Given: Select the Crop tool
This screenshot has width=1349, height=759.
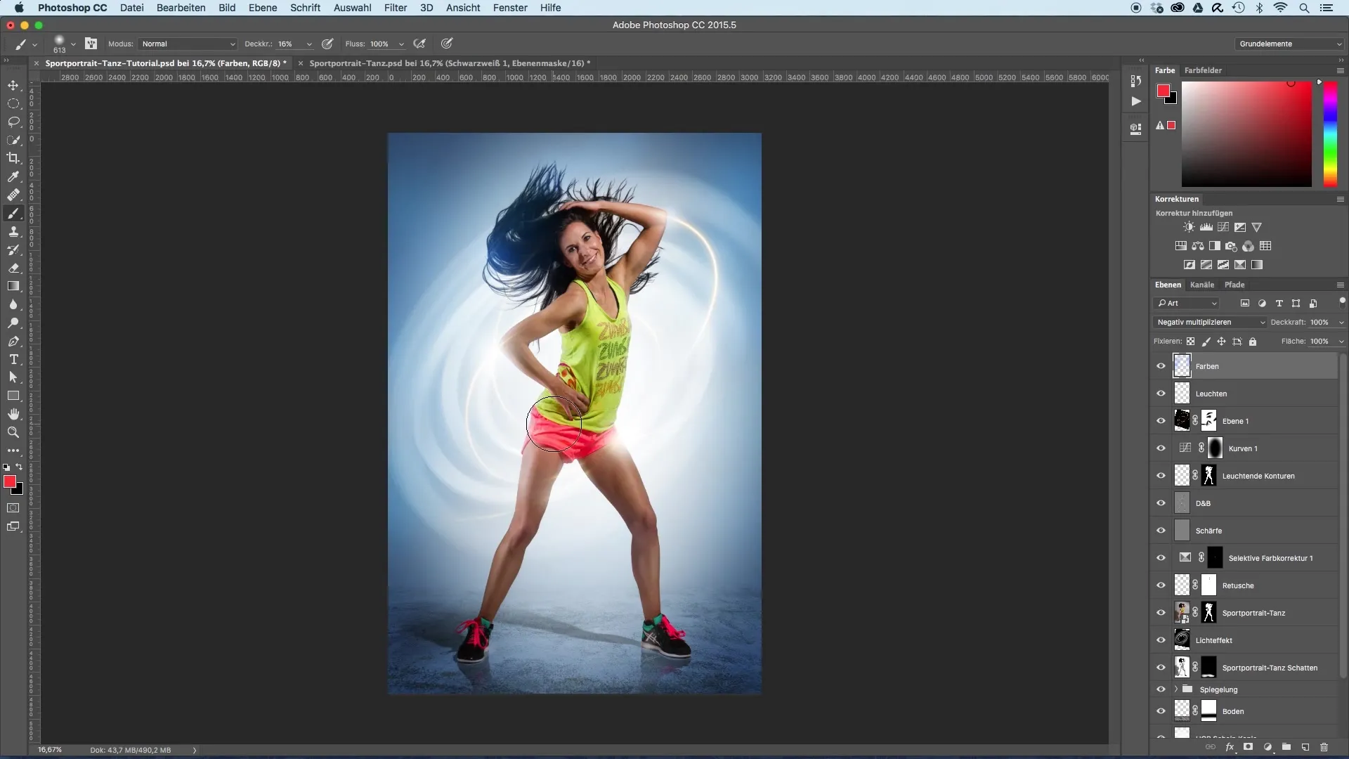Looking at the screenshot, I should [x=13, y=158].
